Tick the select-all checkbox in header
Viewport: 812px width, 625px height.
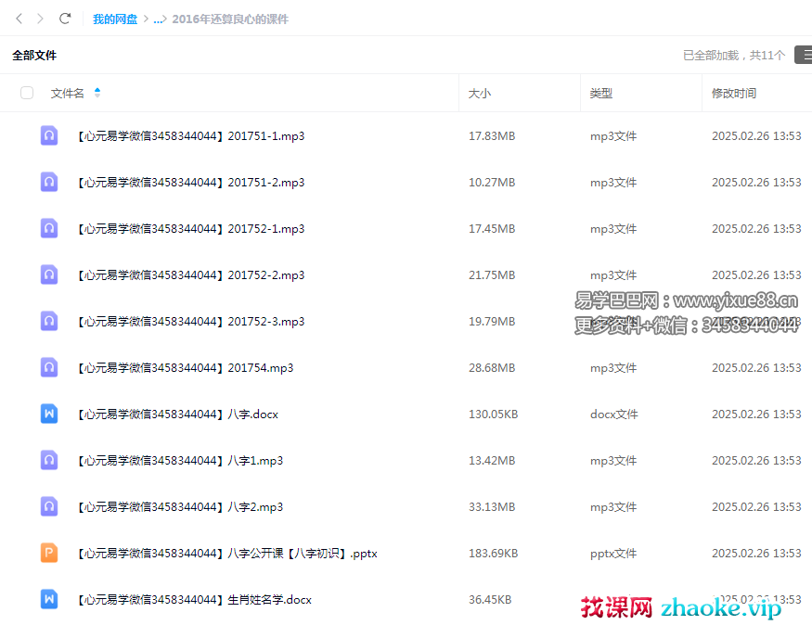click(27, 93)
